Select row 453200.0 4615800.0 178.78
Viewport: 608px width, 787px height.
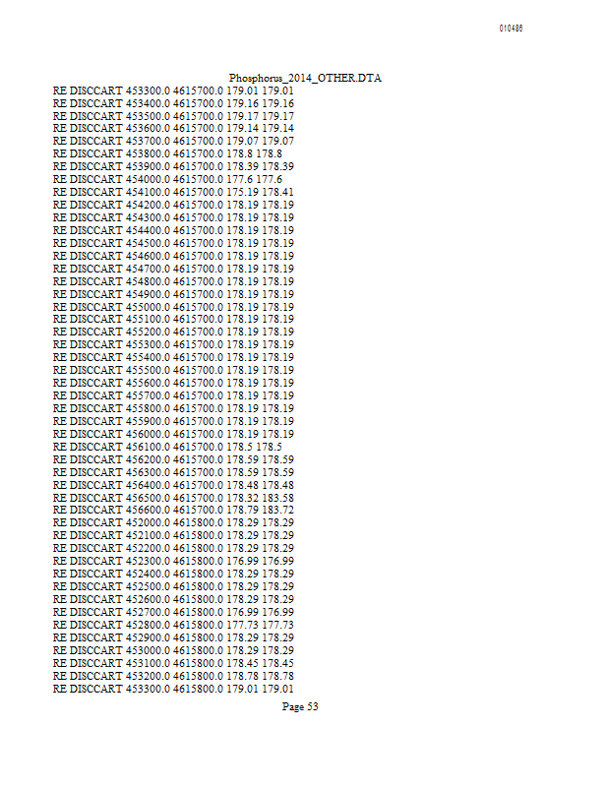[173, 676]
